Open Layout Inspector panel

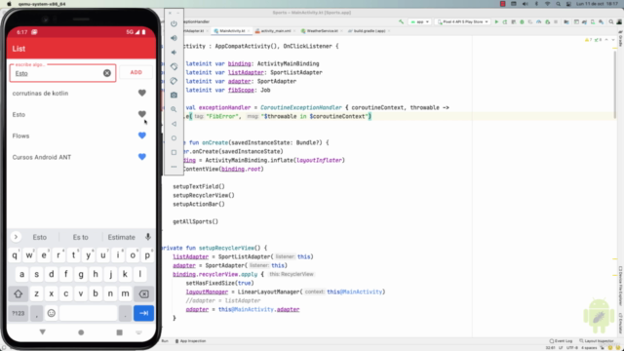click(597, 341)
